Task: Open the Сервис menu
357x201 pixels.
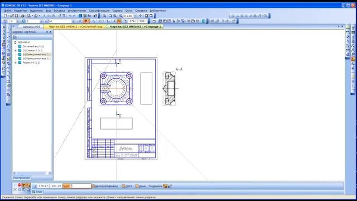Action: coord(117,11)
